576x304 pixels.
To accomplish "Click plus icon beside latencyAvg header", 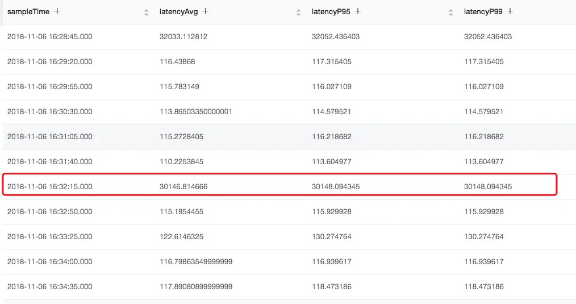I will pyautogui.click(x=205, y=11).
